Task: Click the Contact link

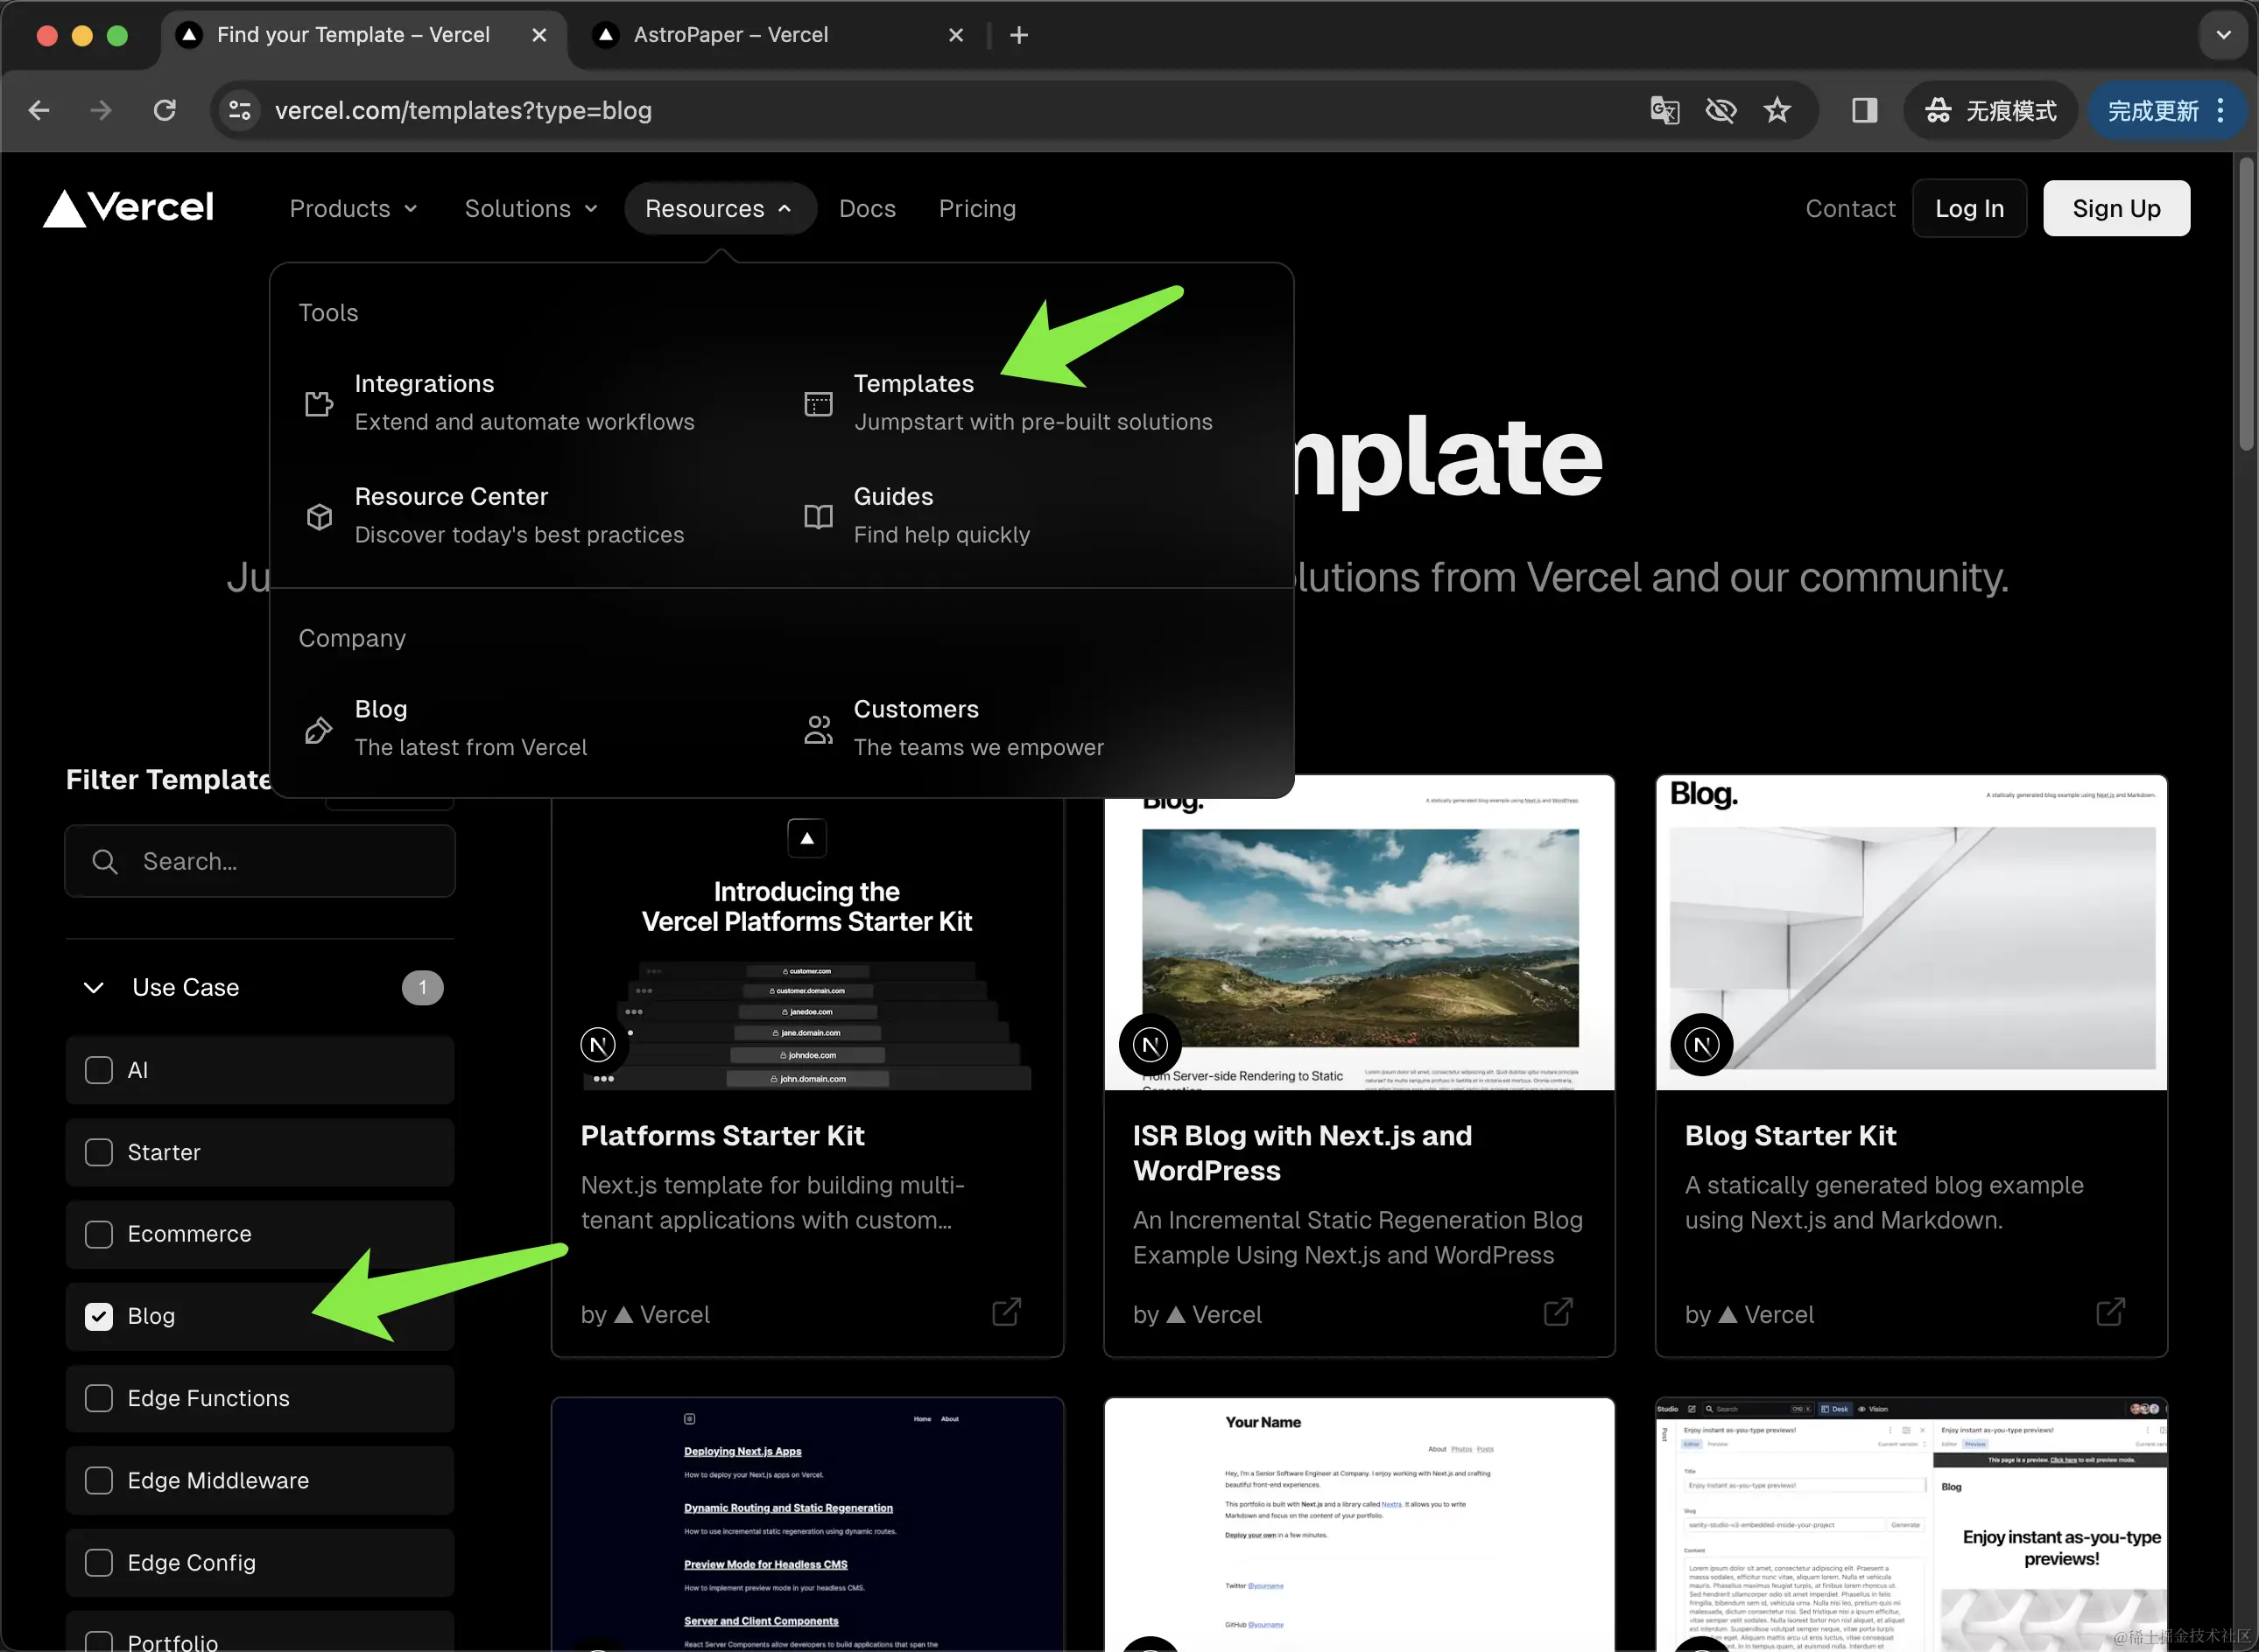Action: coord(1850,208)
